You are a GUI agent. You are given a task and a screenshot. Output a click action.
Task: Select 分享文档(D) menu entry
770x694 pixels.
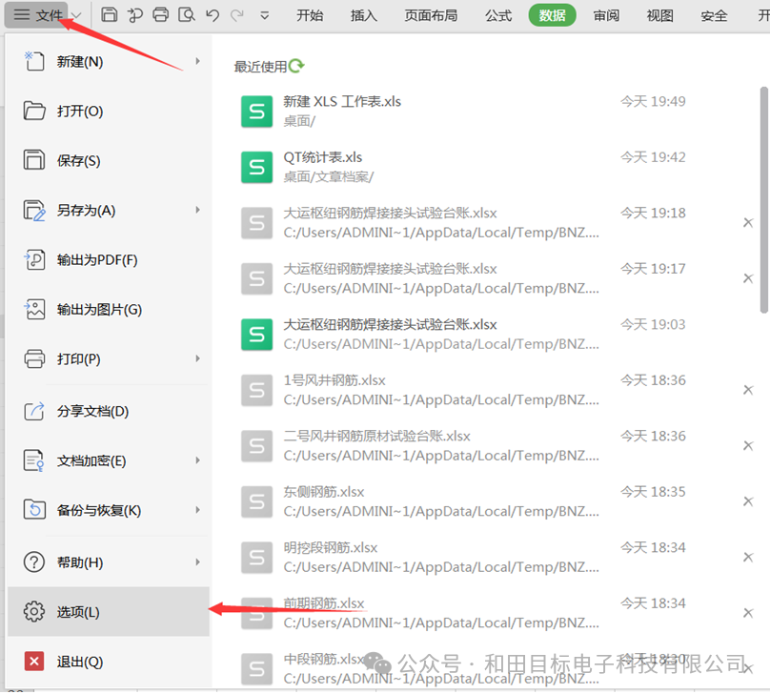click(108, 412)
